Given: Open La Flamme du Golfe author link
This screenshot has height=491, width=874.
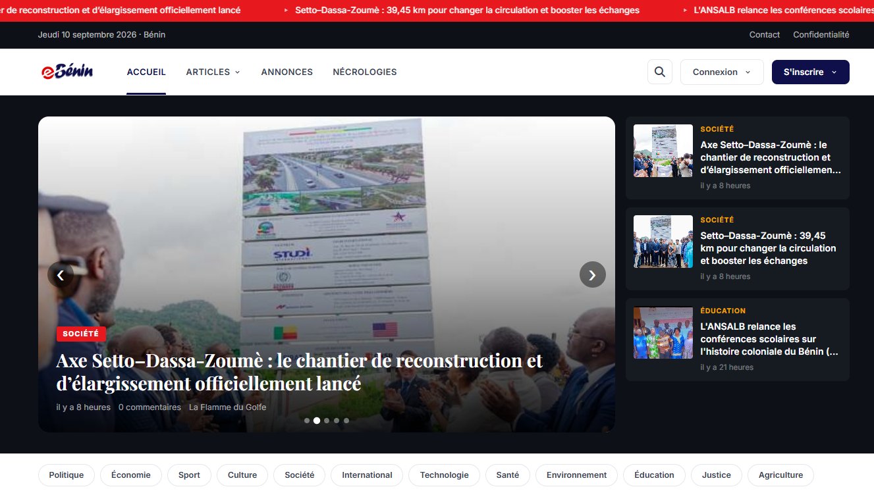Looking at the screenshot, I should (228, 407).
